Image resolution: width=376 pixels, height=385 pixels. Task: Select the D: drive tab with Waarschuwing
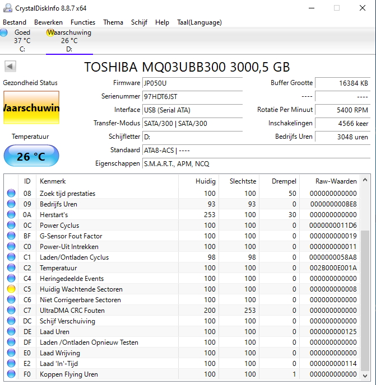pos(69,41)
